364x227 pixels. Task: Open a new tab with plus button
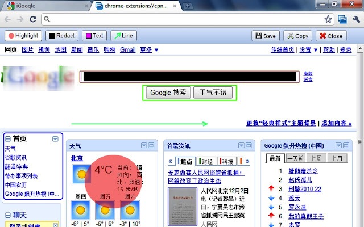[x=188, y=6]
